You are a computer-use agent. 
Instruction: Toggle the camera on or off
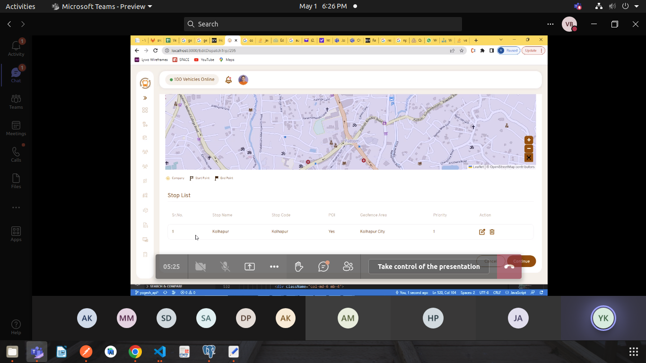201,267
